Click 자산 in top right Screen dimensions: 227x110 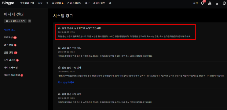196,3
